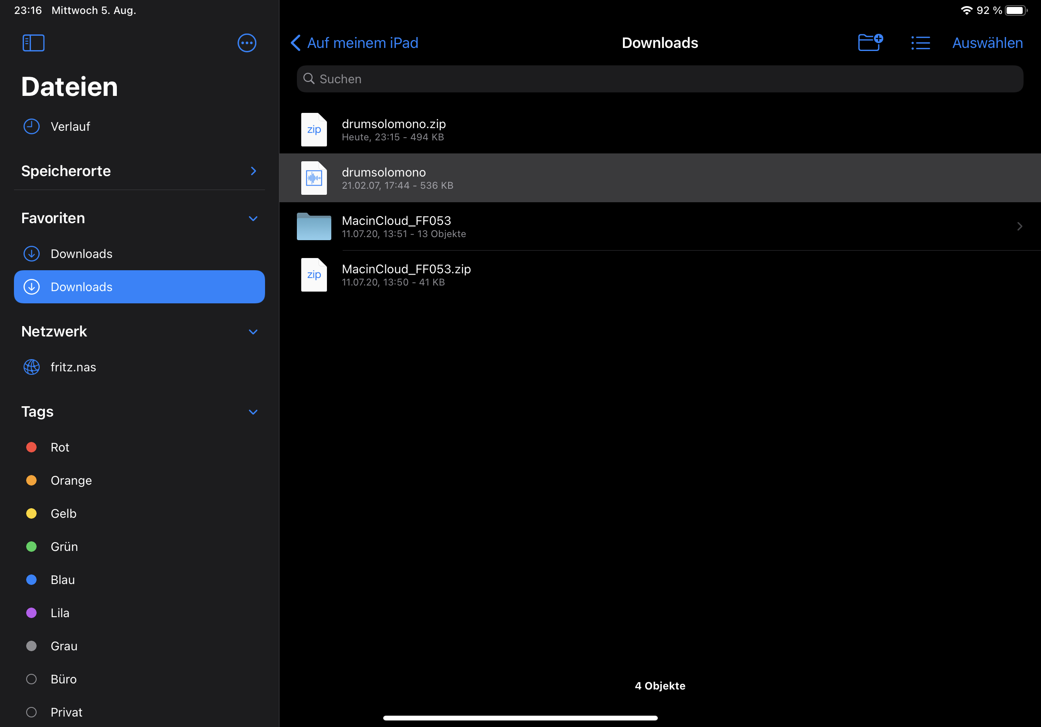Open drumsolomono.zip archive file
The image size is (1041, 727).
394,129
